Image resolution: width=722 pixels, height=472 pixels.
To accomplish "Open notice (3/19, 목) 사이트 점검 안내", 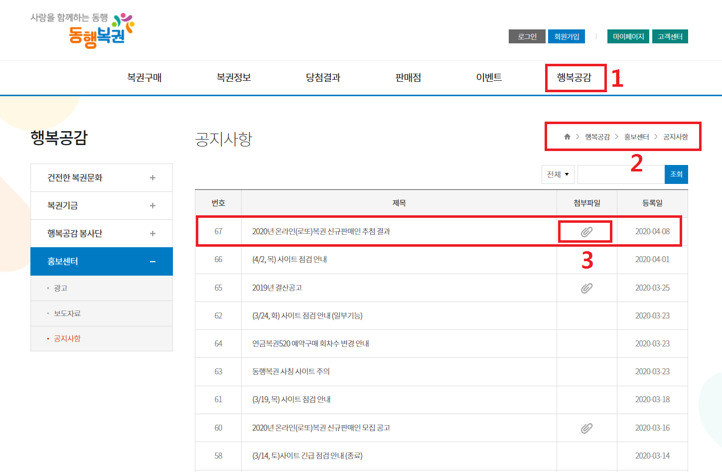I will 291,399.
